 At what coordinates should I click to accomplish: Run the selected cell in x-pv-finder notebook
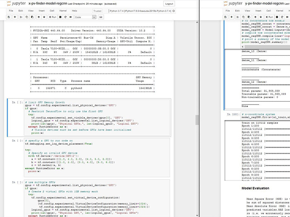(53, 17)
